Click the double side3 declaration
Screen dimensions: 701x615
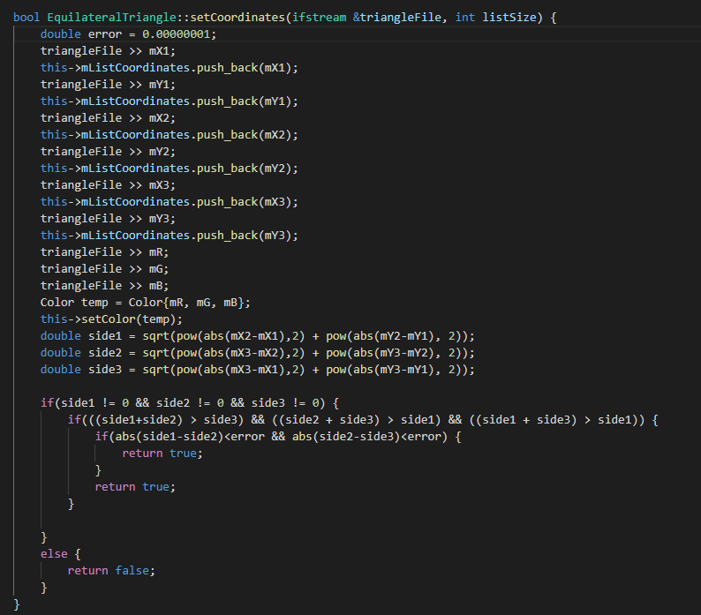tap(258, 370)
